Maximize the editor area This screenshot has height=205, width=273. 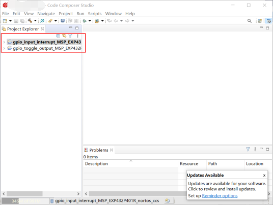point(267,28)
